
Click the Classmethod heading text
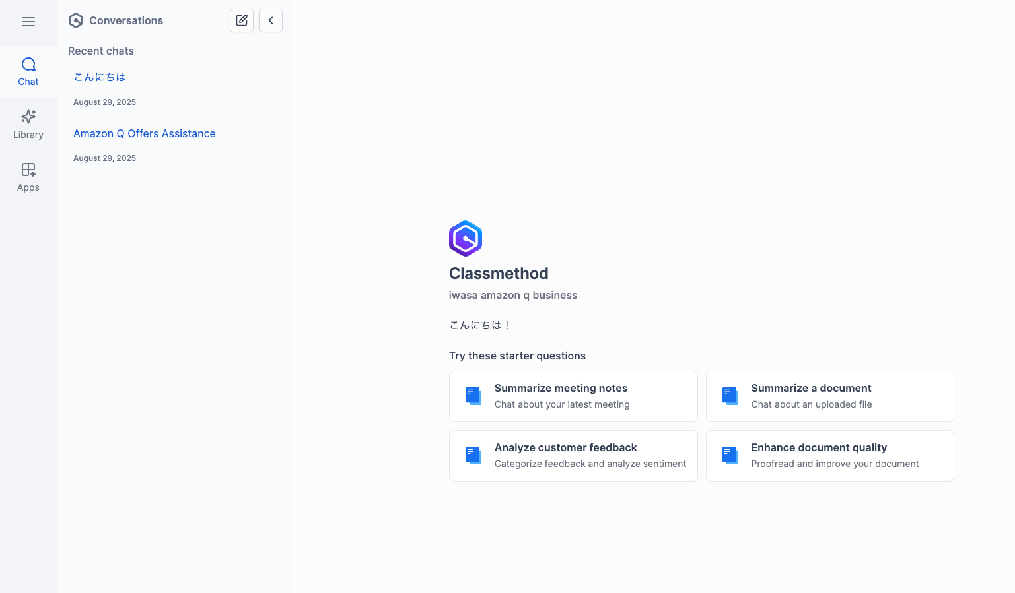pyautogui.click(x=499, y=273)
